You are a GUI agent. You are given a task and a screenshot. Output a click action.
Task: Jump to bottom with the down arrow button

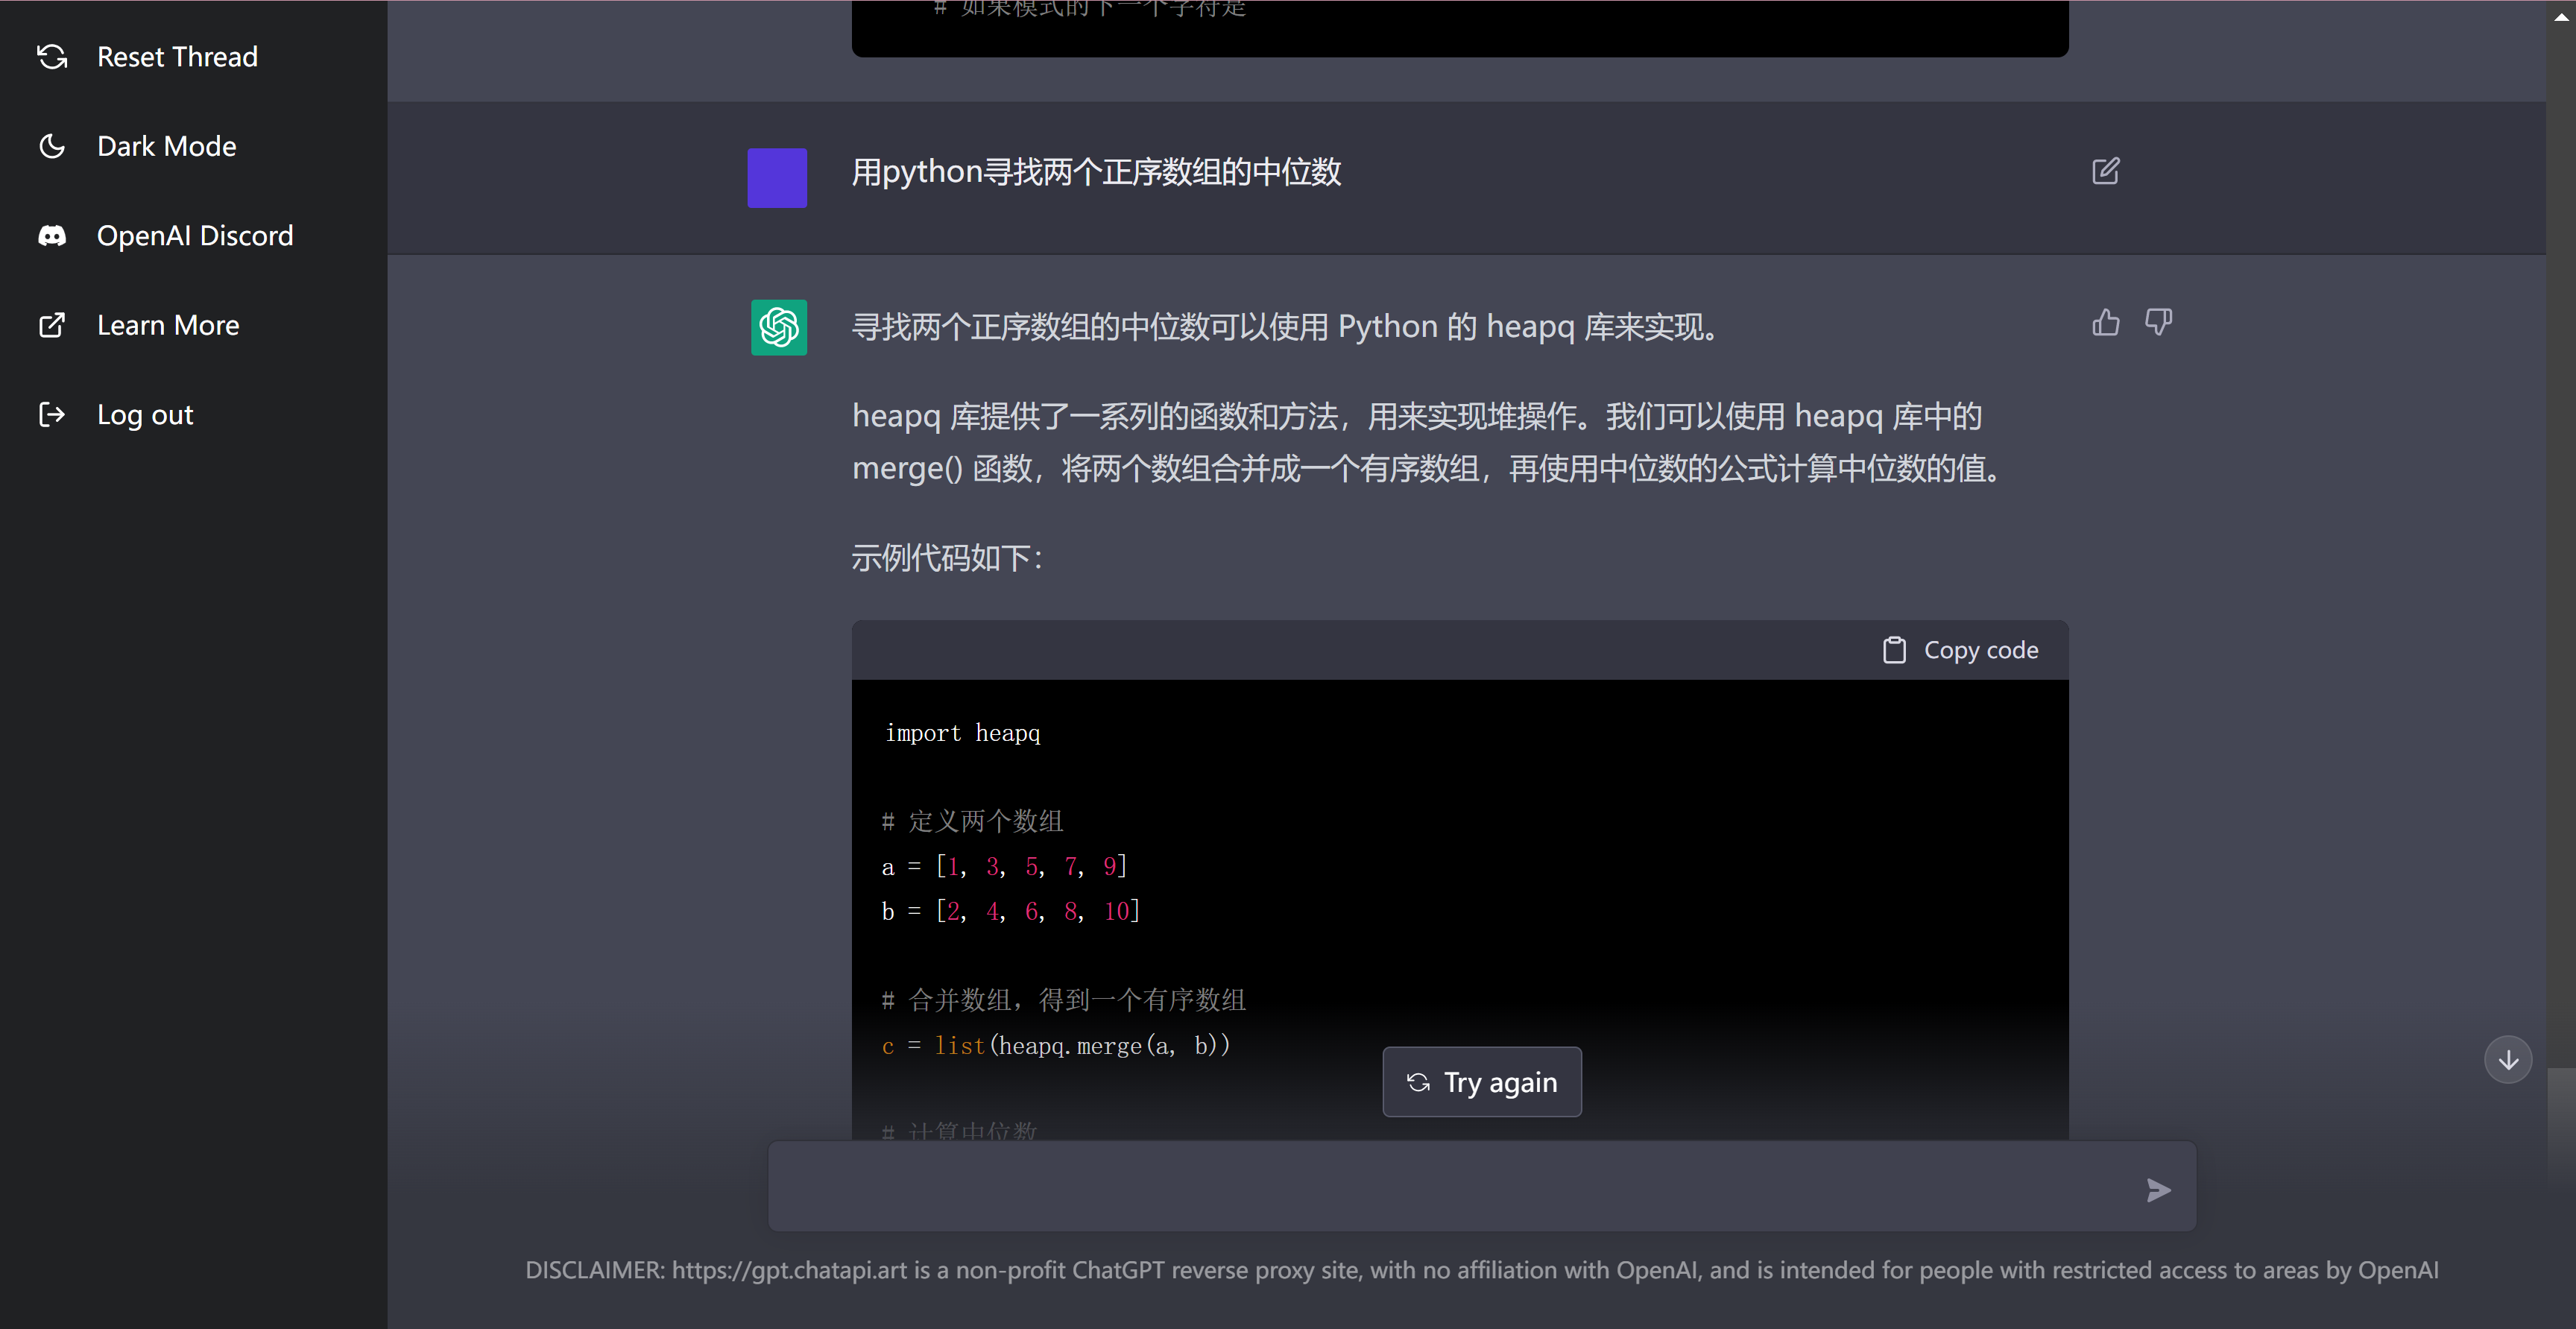point(2508,1060)
